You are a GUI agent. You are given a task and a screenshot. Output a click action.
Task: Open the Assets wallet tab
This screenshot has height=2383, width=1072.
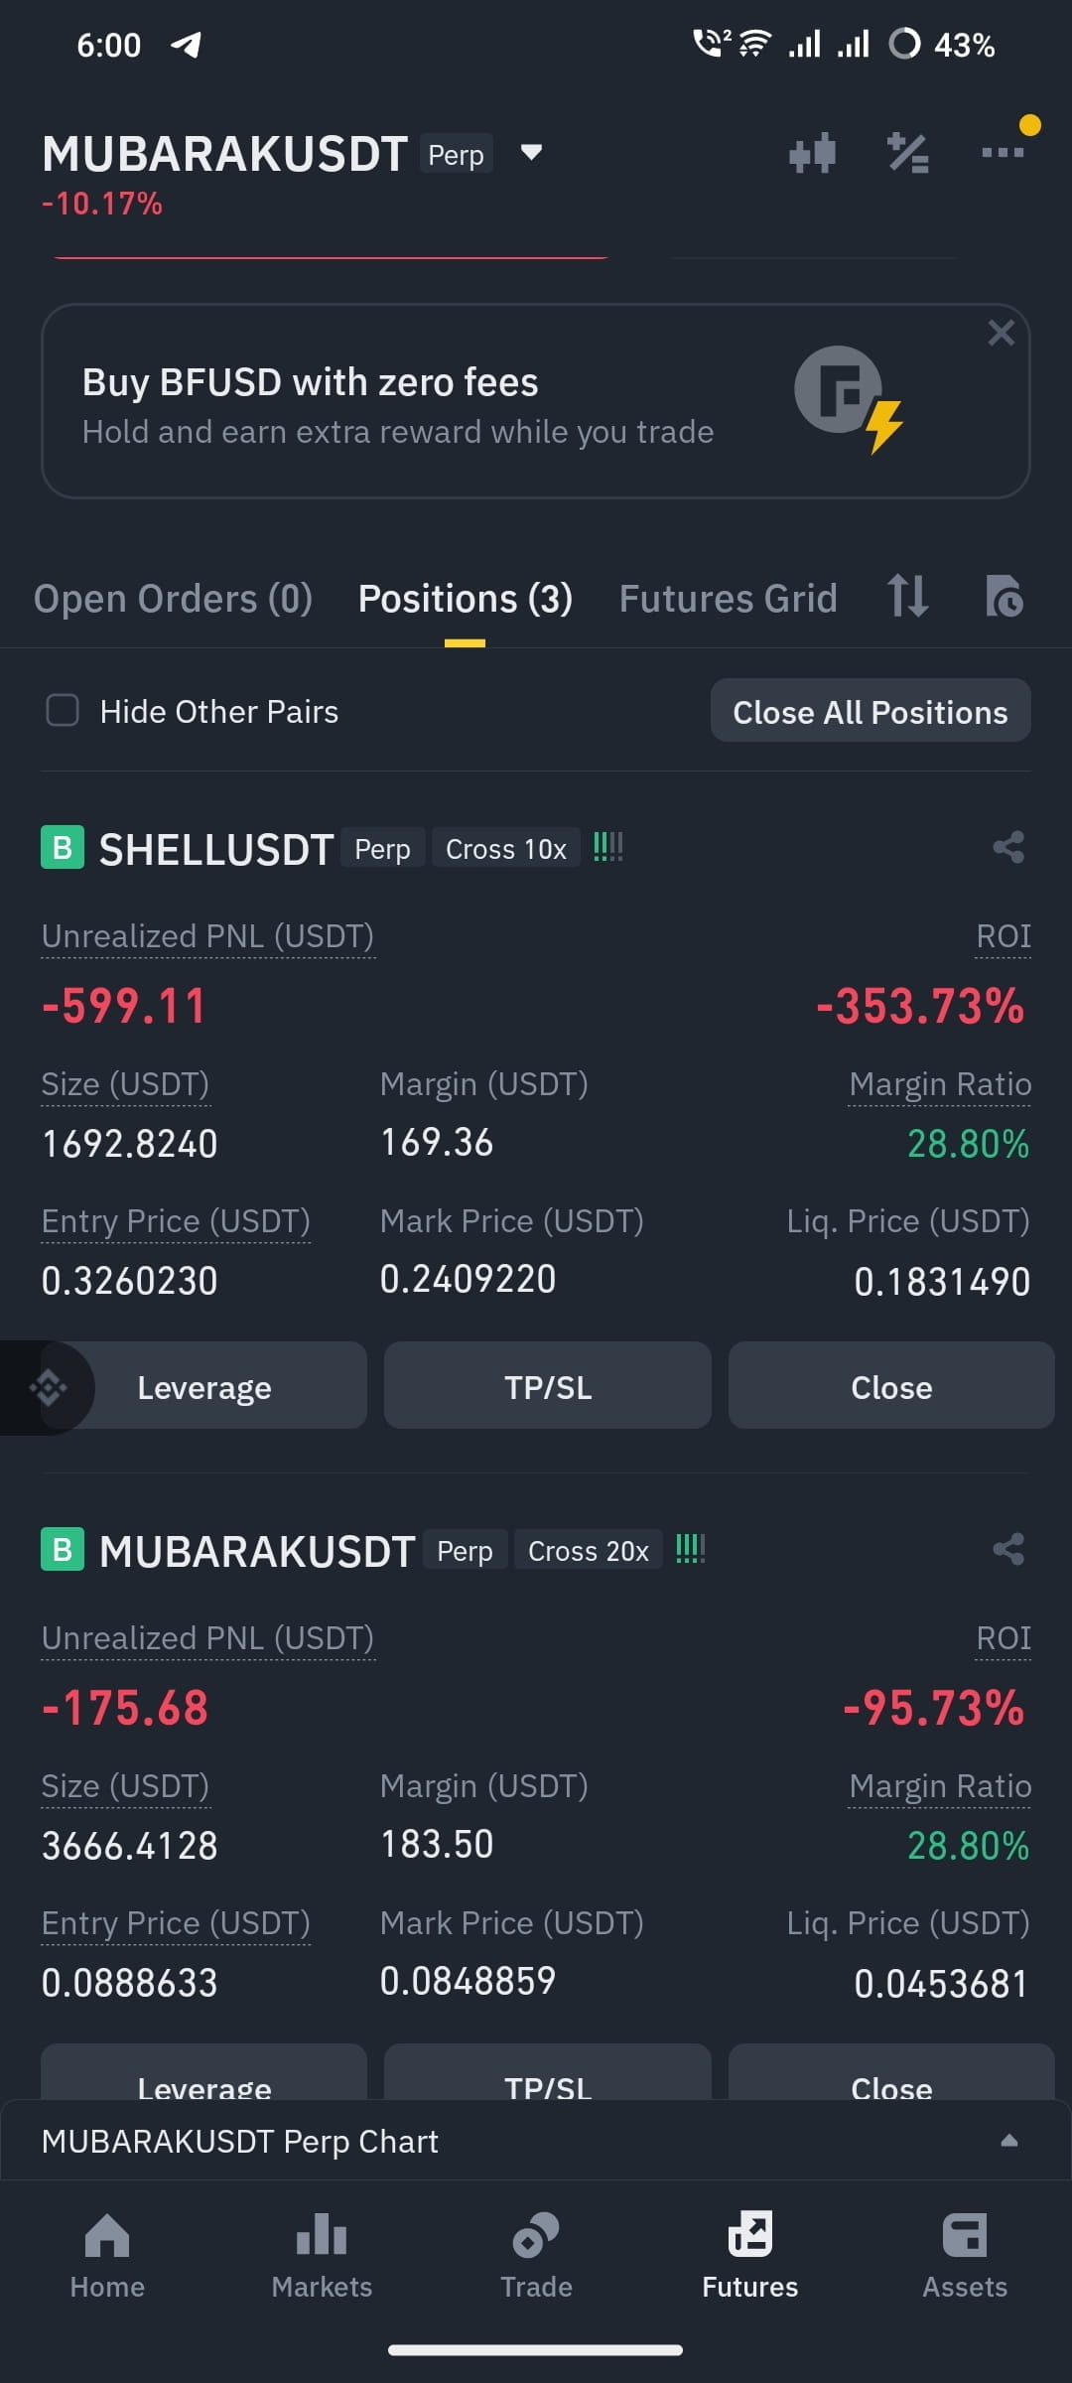pos(965,2256)
